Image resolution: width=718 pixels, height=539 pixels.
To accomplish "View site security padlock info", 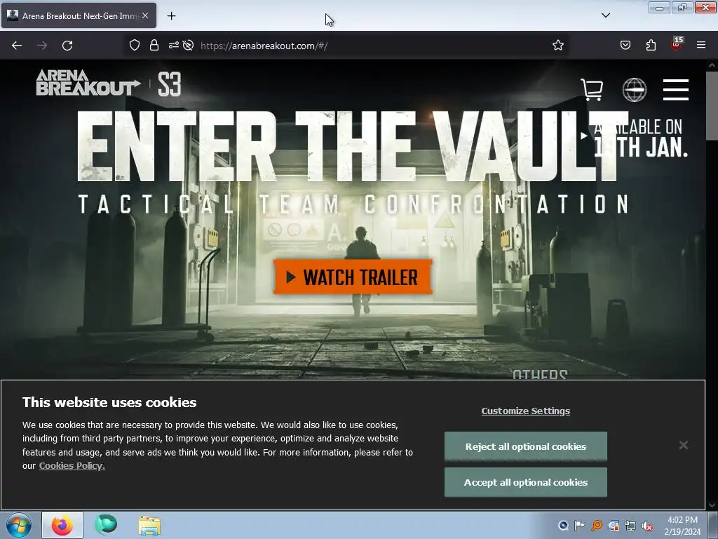I will click(154, 46).
